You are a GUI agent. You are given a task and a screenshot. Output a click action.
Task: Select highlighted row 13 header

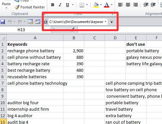pyautogui.click(x=3, y=122)
